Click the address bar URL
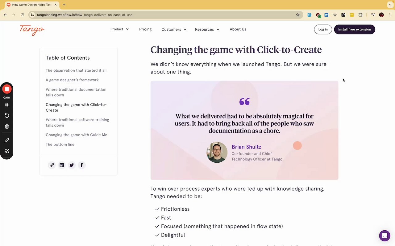The image size is (395, 246). tap(85, 15)
